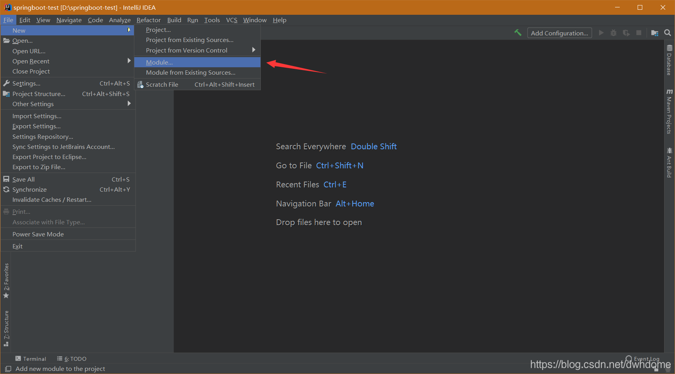Screen dimensions: 675x374
Task: Click the File menu in menu bar
Action: [x=8, y=20]
